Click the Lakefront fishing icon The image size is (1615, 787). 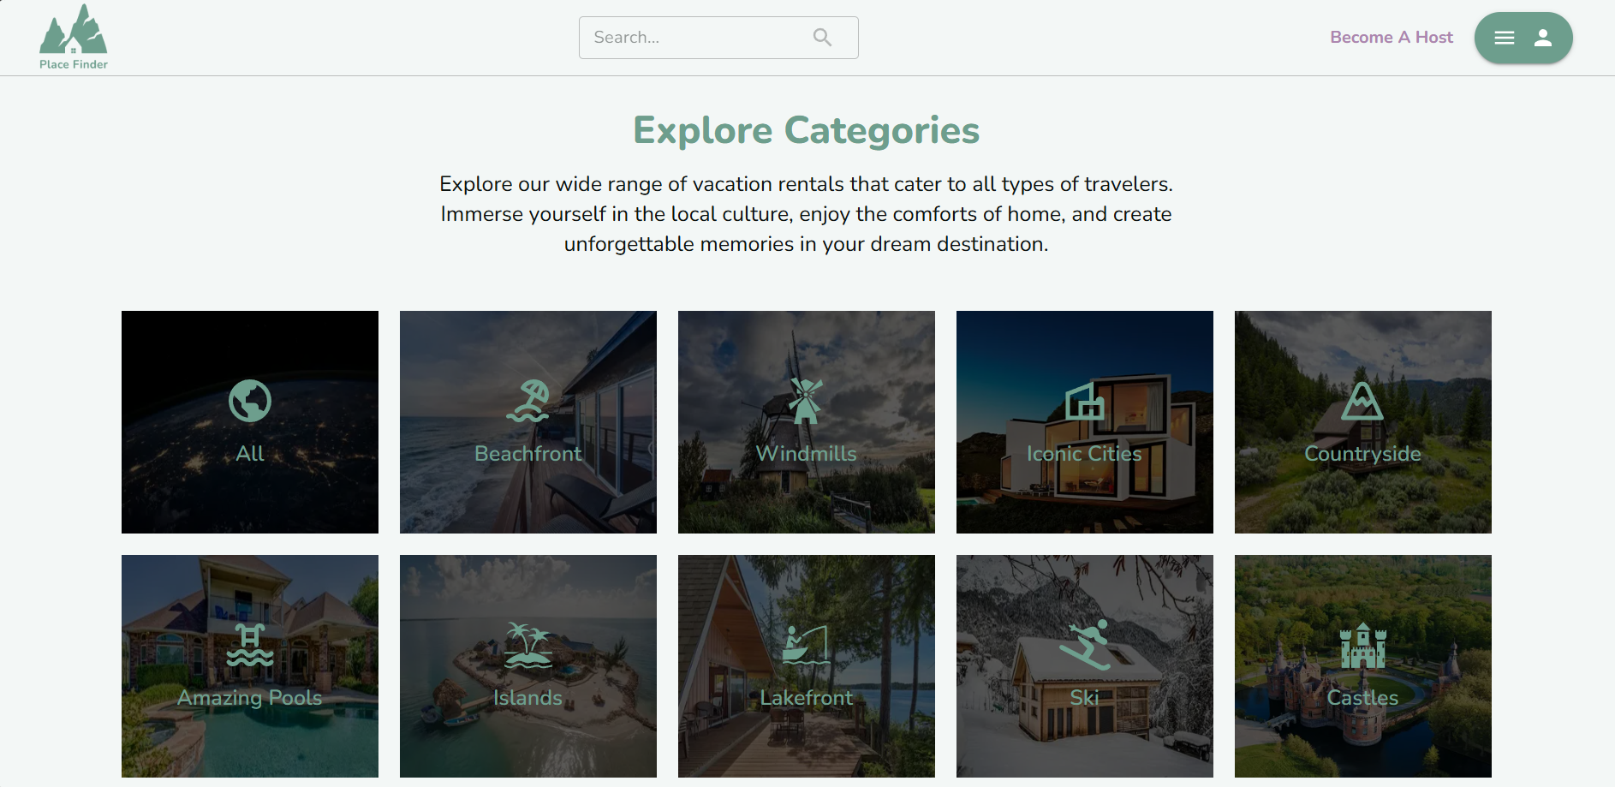(x=807, y=645)
